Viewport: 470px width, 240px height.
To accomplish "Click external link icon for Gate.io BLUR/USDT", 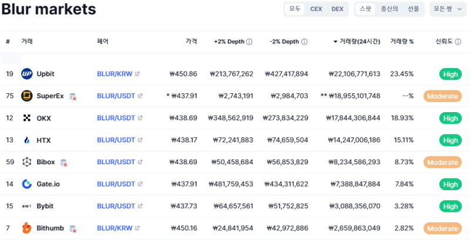I will point(140,184).
